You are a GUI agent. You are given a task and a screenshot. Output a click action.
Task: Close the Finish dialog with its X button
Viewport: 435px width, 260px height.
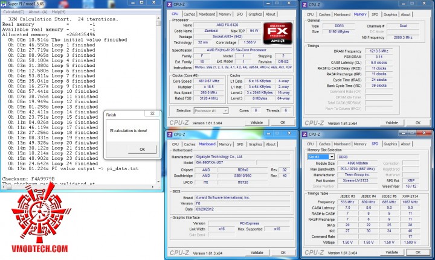(x=152, y=113)
